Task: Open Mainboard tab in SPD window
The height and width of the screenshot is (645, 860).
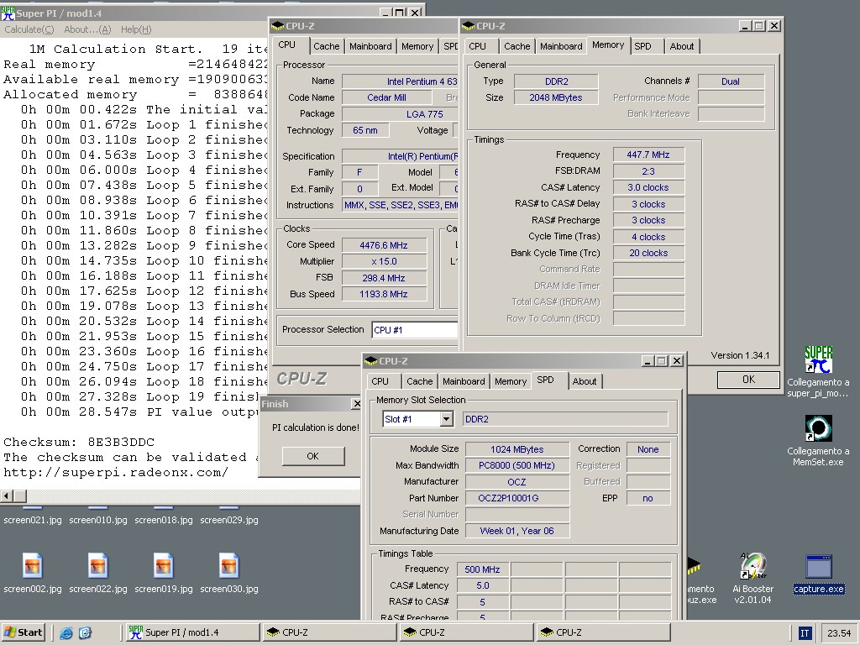Action: point(464,381)
